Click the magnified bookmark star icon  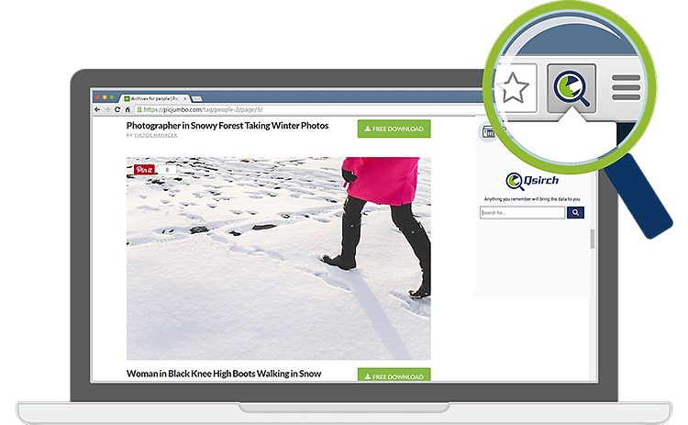pos(514,88)
